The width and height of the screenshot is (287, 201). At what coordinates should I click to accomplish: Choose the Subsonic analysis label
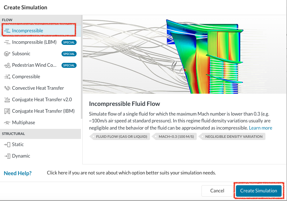point(21,54)
